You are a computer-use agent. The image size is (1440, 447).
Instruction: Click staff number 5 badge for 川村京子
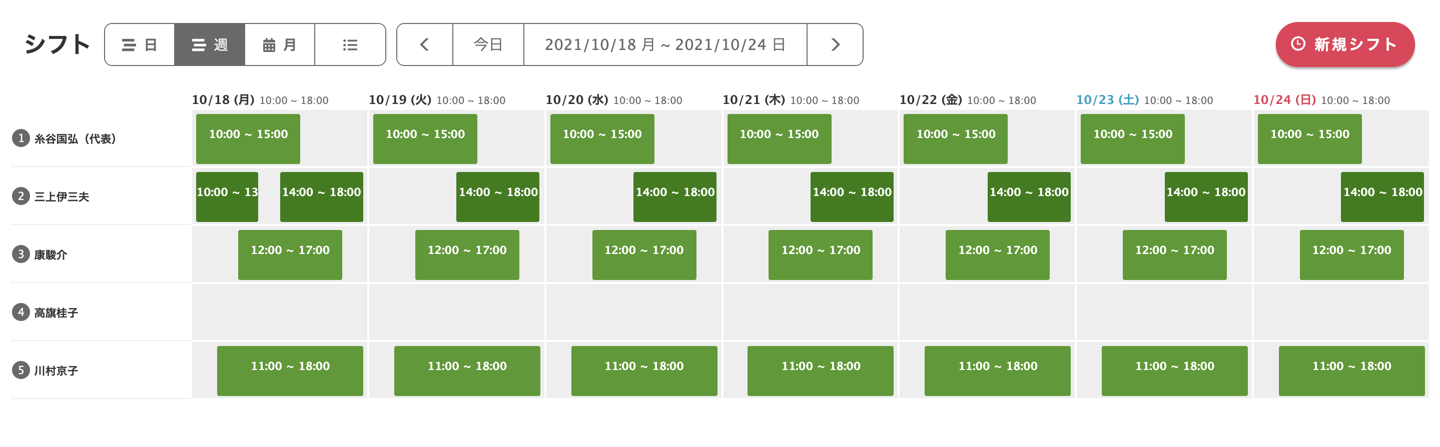pyautogui.click(x=21, y=370)
